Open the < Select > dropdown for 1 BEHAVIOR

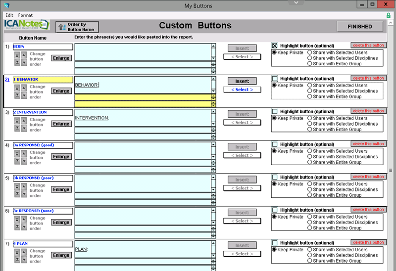(242, 90)
